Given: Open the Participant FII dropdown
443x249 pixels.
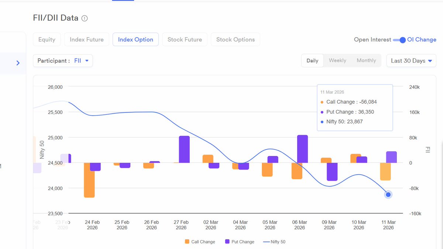Looking at the screenshot, I should 63,61.
